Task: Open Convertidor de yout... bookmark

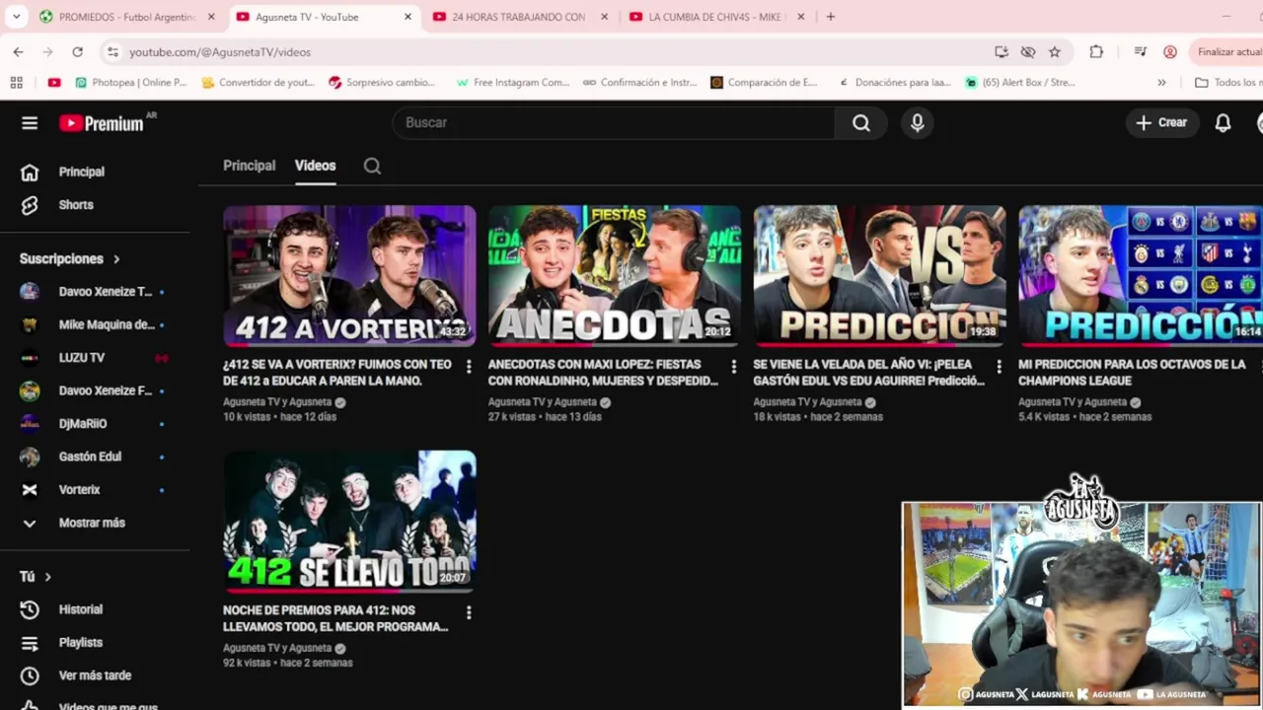Action: tap(258, 82)
